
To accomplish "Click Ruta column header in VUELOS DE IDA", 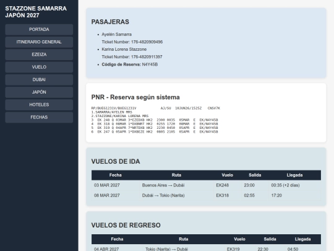I will [176, 175].
